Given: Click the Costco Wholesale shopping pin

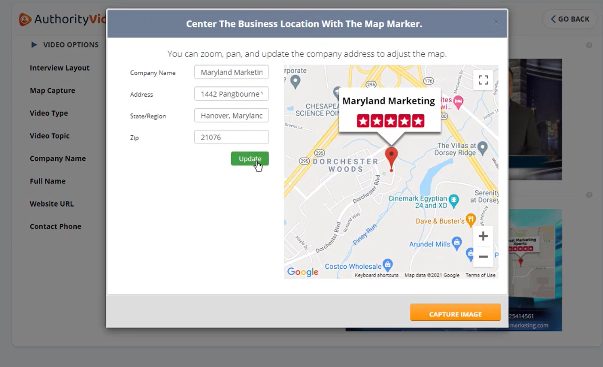Looking at the screenshot, I should (387, 264).
